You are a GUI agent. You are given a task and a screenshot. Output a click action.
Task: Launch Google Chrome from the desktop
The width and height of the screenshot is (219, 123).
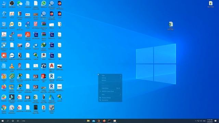4,108
